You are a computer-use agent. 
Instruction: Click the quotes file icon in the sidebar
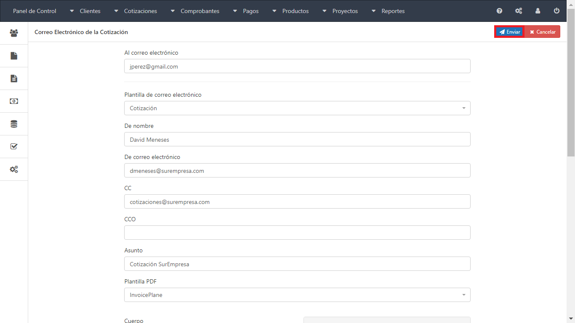[x=14, y=56]
